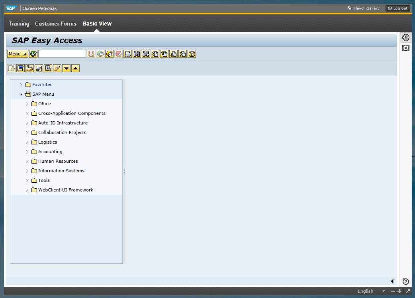Click the Save floppy disk icon
This screenshot has width=415, height=298.
pos(91,54)
